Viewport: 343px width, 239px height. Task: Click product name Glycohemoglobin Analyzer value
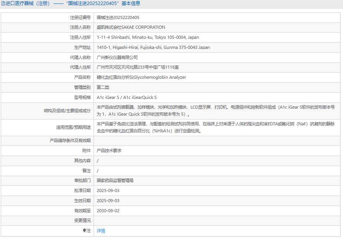click(141, 78)
